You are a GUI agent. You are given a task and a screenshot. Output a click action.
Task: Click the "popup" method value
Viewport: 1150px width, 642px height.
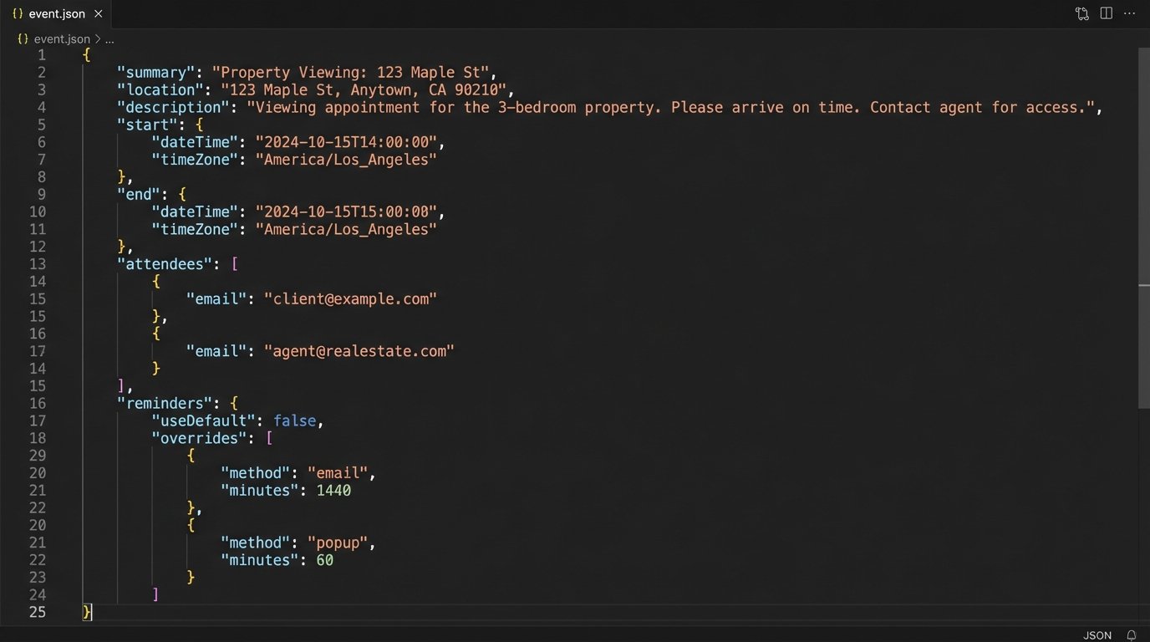coord(337,543)
